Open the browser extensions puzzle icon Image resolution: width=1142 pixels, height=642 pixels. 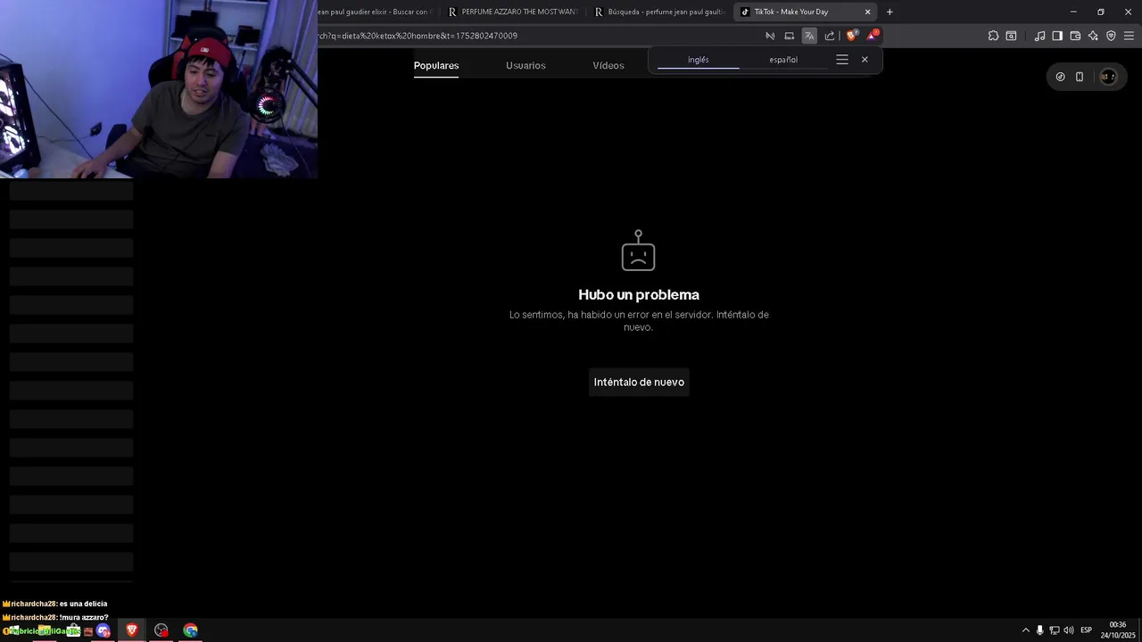click(993, 36)
